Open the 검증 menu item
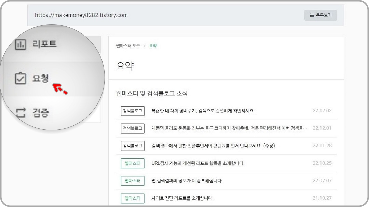Screen dimensions: 369x207 coord(40,113)
